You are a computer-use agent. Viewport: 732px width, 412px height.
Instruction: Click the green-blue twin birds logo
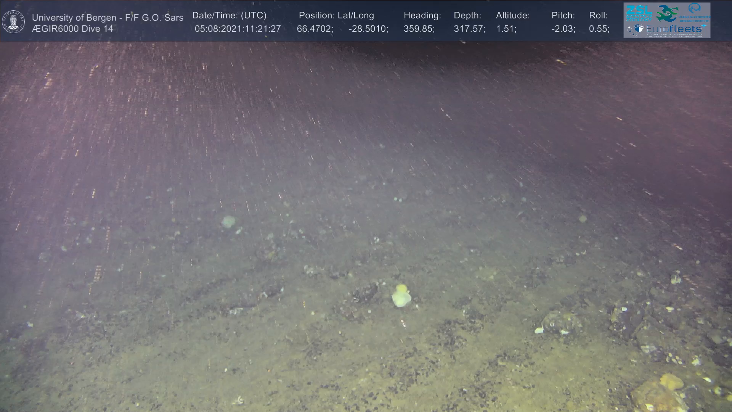coord(667,13)
